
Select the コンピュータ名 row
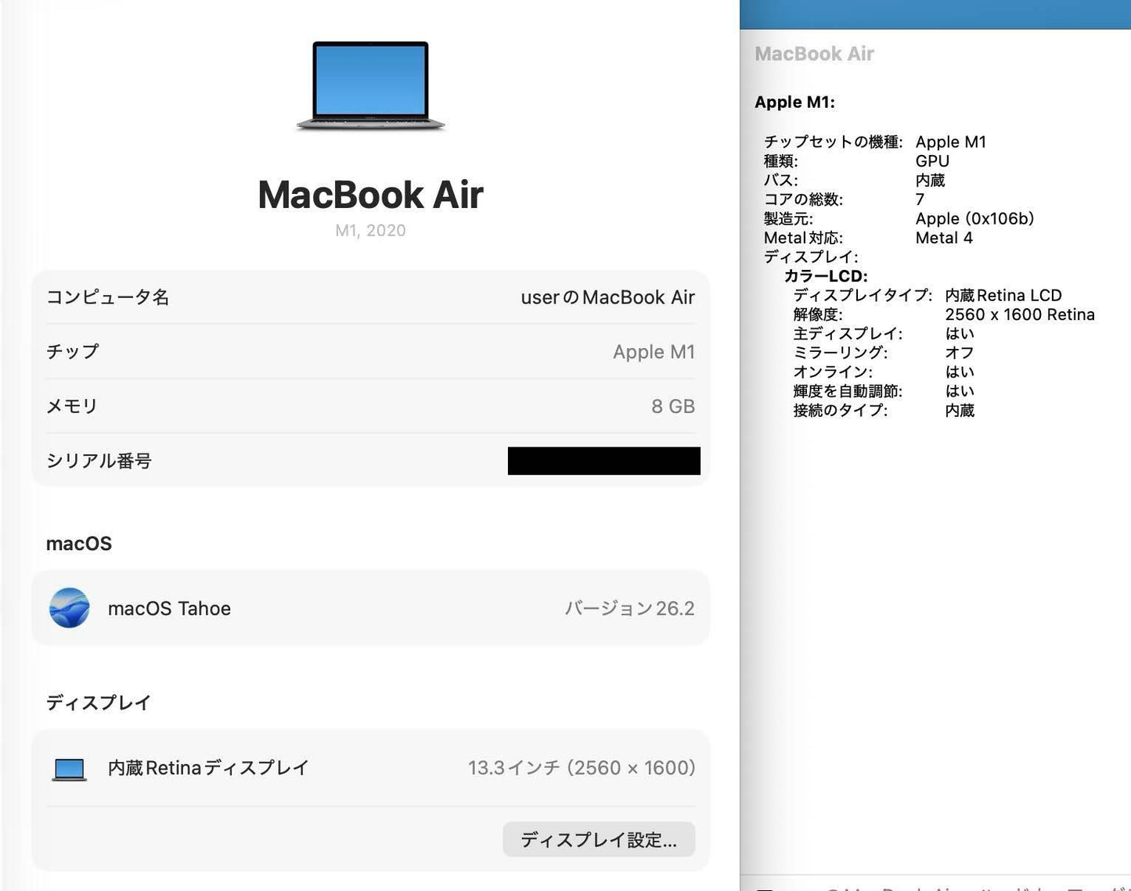[369, 297]
